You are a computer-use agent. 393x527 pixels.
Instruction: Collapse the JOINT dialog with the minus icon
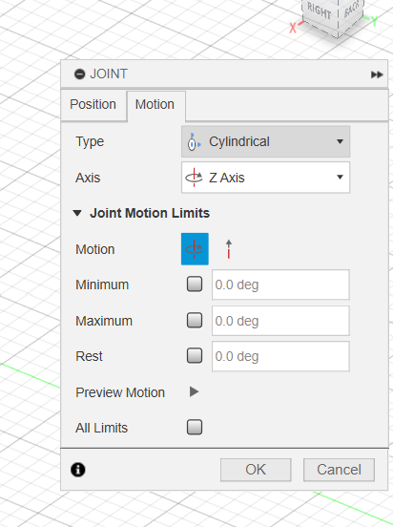click(79, 74)
